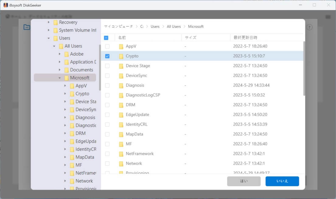Click the Crypto folder icon in file list

(121, 56)
